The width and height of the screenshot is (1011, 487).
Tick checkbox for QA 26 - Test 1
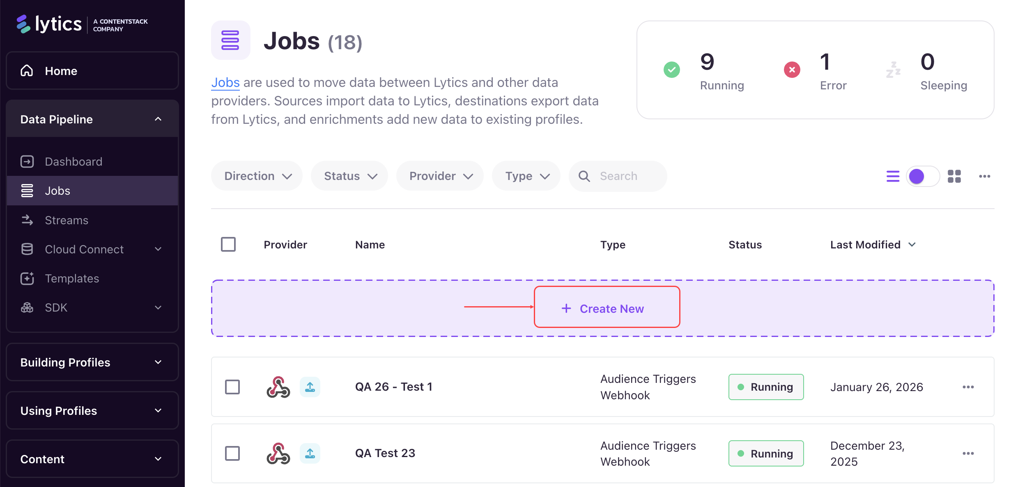click(x=232, y=387)
